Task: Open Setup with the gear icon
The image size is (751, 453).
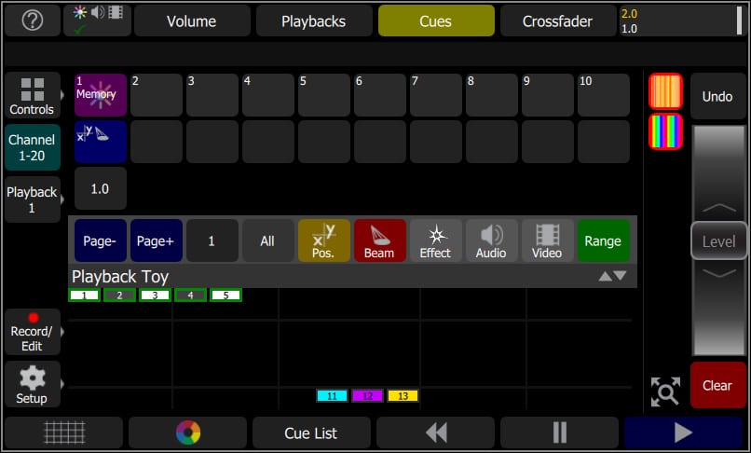Action: point(33,384)
